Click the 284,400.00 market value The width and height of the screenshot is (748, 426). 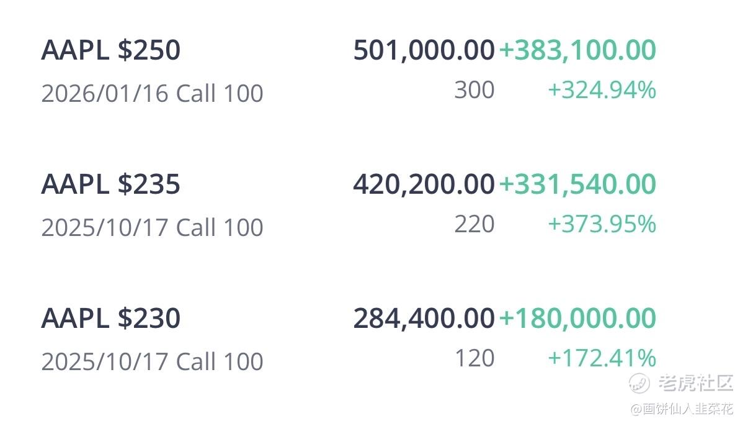pyautogui.click(x=424, y=319)
